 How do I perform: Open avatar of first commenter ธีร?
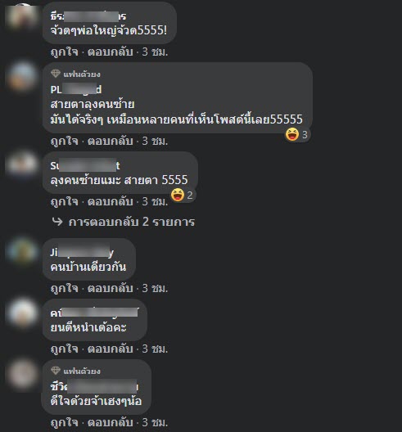(x=22, y=16)
